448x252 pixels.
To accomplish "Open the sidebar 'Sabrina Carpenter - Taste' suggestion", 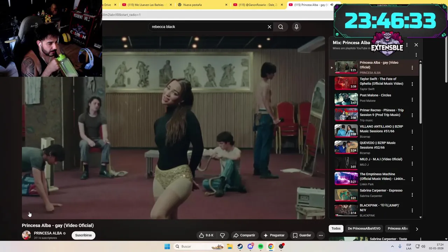I will (388, 239).
